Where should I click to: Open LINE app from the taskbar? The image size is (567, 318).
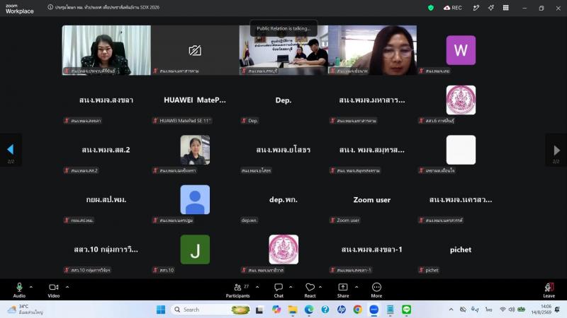(406, 310)
